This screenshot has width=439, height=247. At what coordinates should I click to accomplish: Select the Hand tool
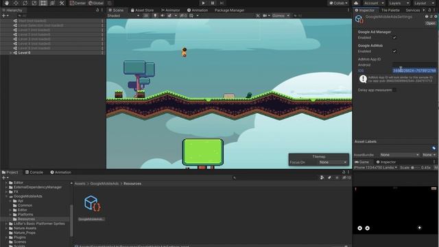click(6, 3)
